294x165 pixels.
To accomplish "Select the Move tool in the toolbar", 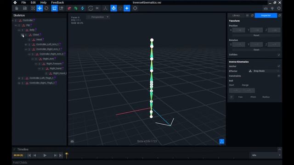I will (x=40, y=8).
